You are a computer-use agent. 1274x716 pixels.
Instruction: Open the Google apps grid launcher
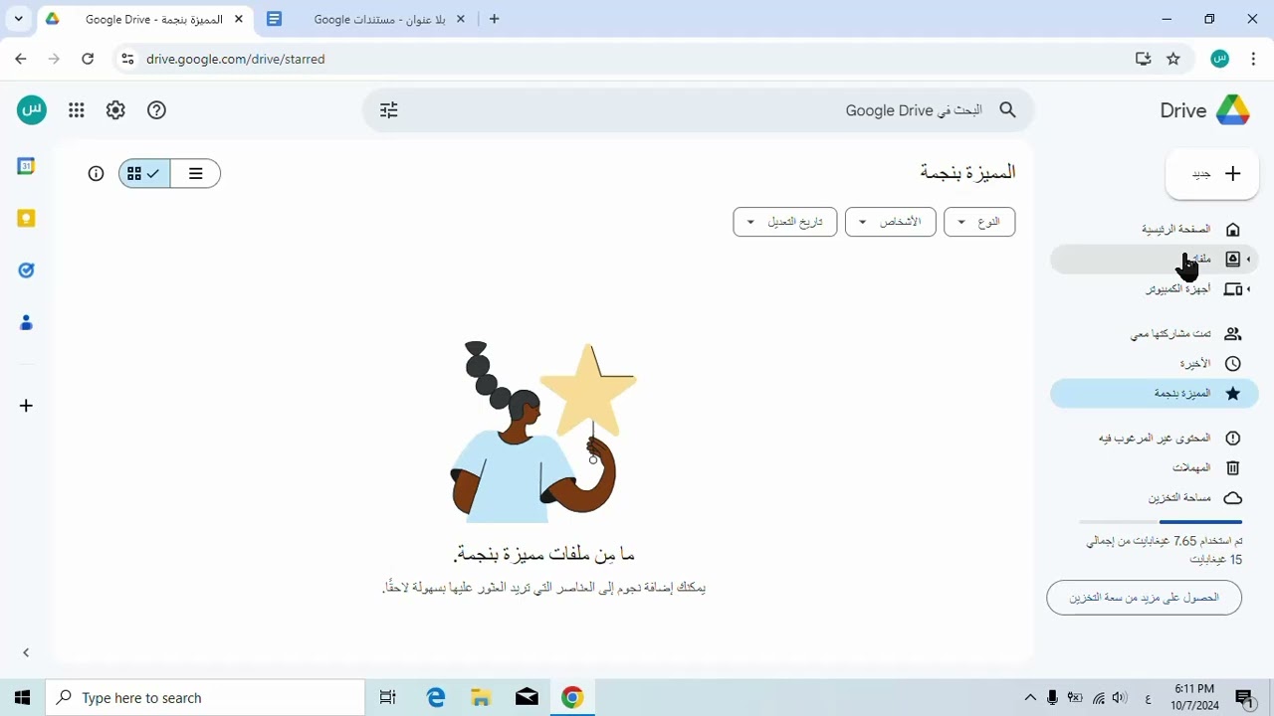tap(77, 110)
